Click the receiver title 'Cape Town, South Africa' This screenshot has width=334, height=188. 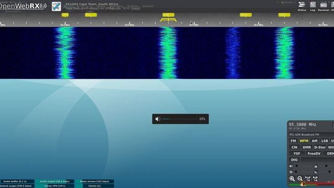point(92,4)
